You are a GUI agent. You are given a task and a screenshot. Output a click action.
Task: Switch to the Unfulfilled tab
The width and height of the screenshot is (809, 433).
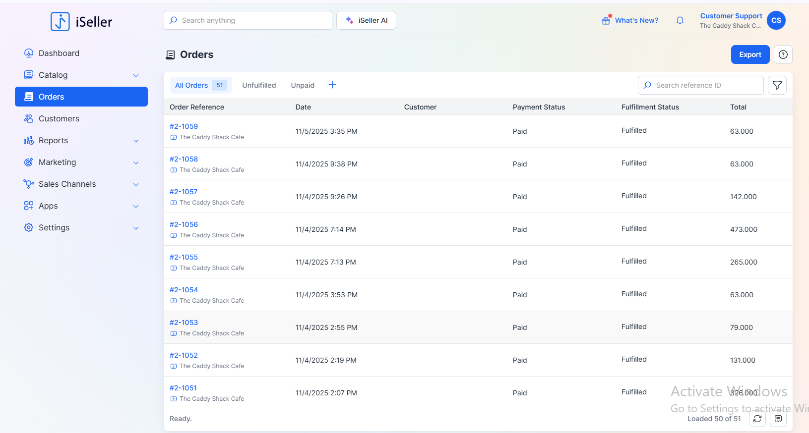259,85
